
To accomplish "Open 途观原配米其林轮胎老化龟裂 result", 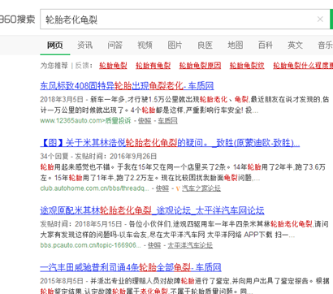I will 152,210.
